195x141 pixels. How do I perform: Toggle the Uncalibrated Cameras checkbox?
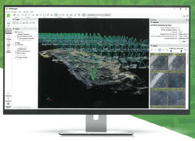tap(18, 39)
